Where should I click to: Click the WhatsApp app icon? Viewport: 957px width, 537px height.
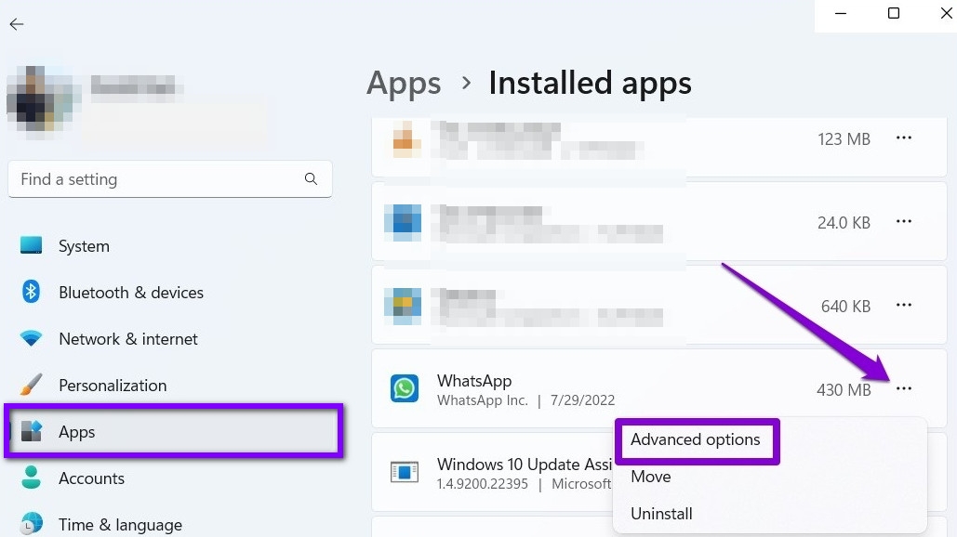pyautogui.click(x=404, y=388)
